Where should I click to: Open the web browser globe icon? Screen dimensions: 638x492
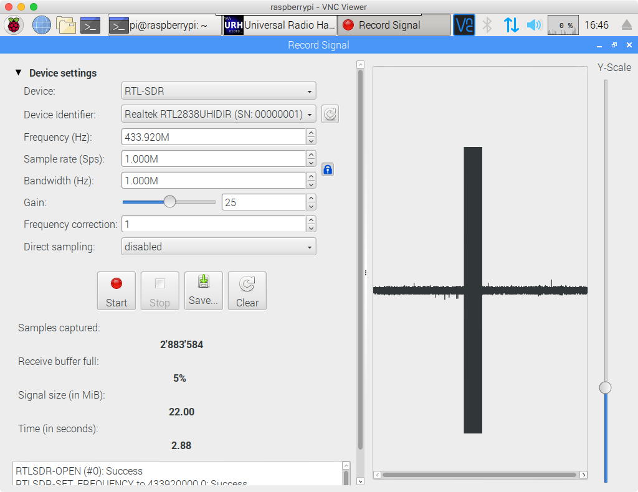(x=41, y=26)
